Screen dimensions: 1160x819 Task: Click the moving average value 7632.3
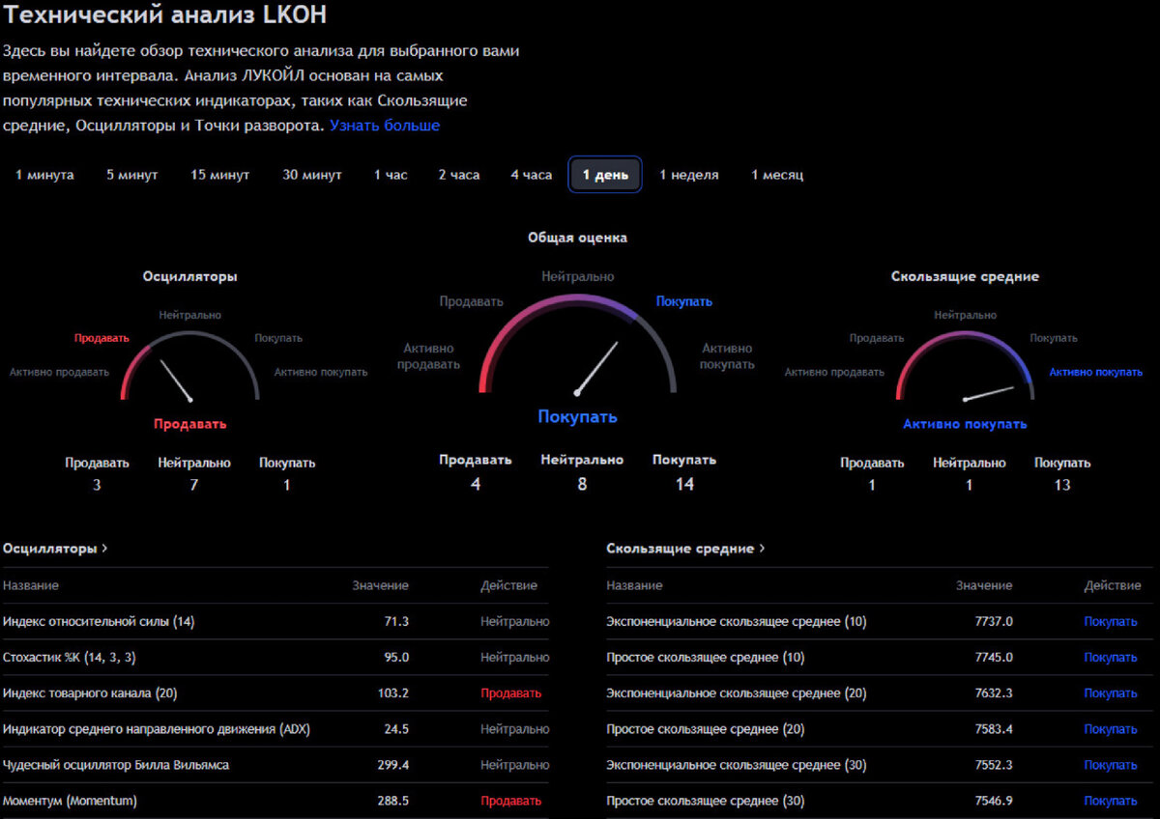(x=994, y=692)
